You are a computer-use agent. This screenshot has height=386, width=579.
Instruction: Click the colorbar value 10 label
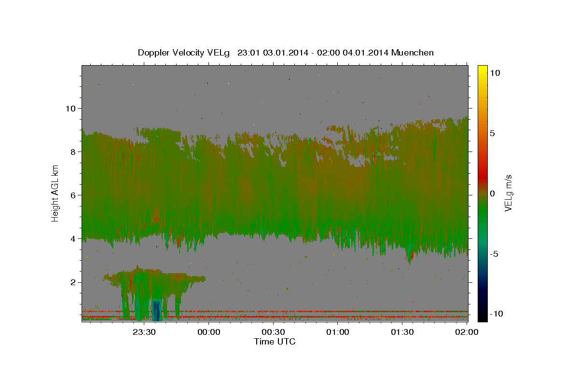click(495, 72)
